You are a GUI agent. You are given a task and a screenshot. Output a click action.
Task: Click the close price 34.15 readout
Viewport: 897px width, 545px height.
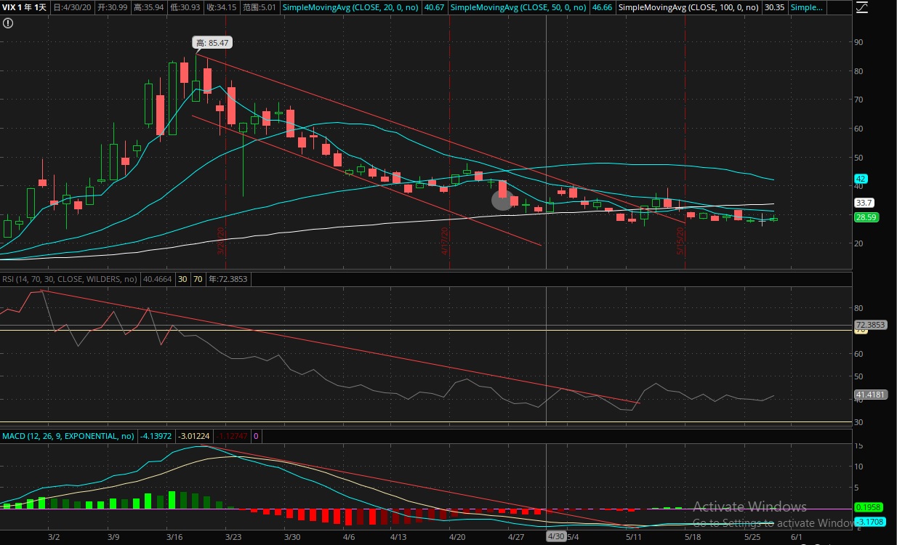[x=221, y=7]
